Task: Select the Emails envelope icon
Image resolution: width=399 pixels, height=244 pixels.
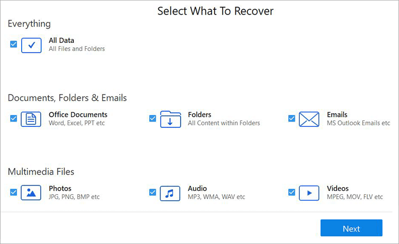Action: click(x=309, y=119)
